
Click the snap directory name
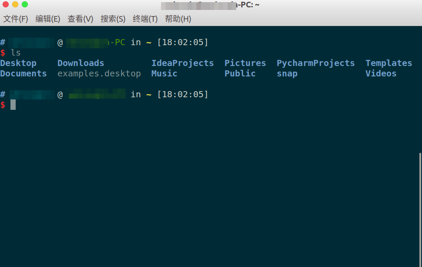pyautogui.click(x=287, y=74)
